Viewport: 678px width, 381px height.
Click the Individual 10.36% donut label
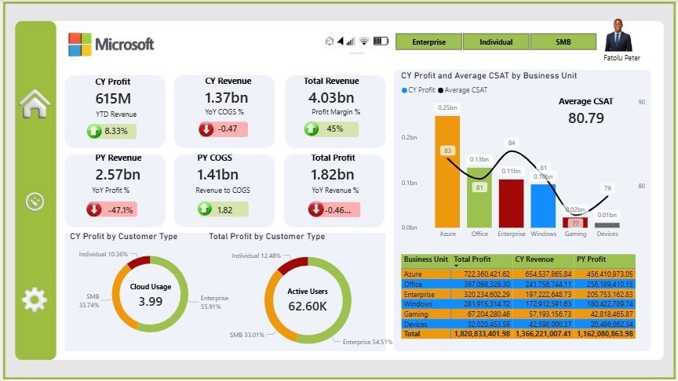click(104, 254)
